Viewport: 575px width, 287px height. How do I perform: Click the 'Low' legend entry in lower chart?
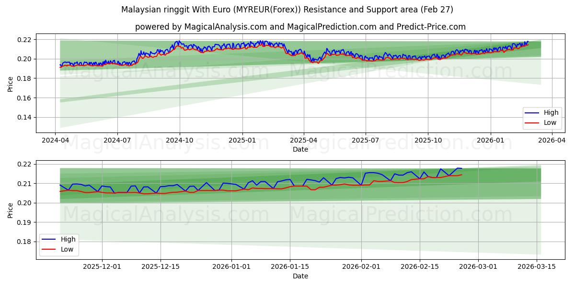tap(59, 249)
